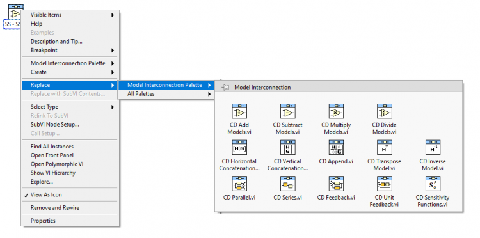Open Description and Tip dialog
480x238 pixels.
70,42
